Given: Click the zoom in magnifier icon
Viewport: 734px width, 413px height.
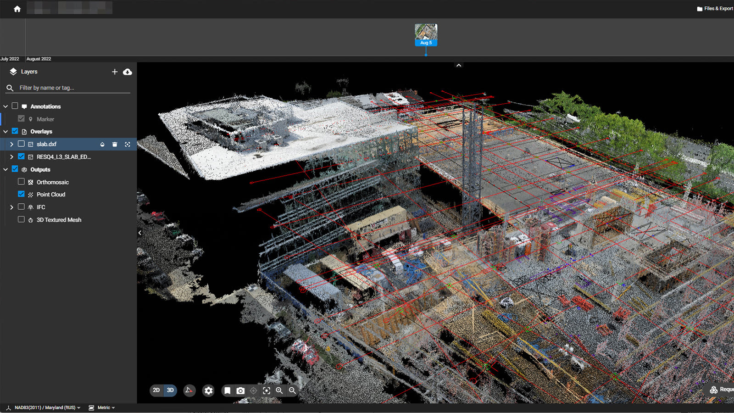Looking at the screenshot, I should tap(280, 391).
